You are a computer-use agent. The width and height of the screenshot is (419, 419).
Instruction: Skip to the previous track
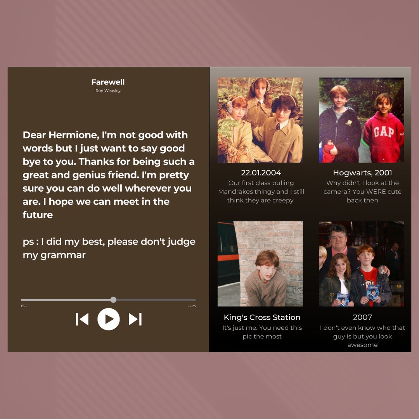(82, 319)
